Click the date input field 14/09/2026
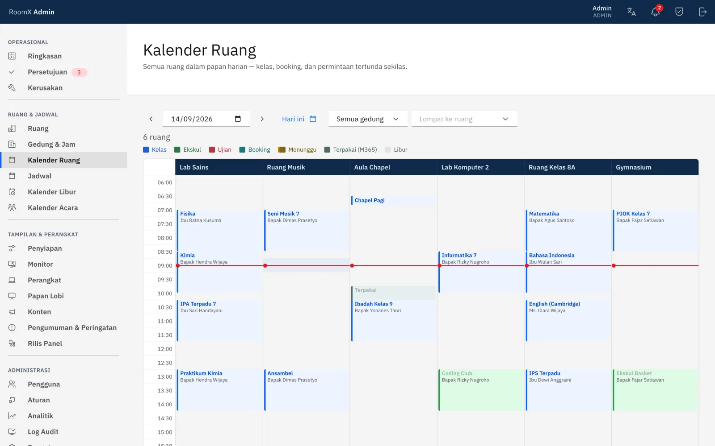This screenshot has height=446, width=715. pyautogui.click(x=206, y=119)
